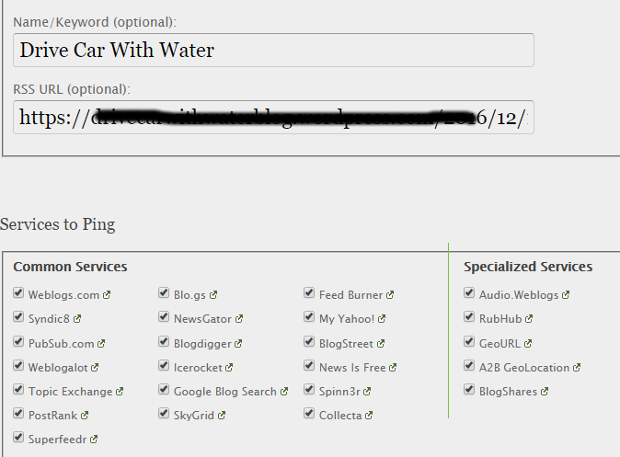Uncheck the Syndic8 checkbox

[19, 318]
